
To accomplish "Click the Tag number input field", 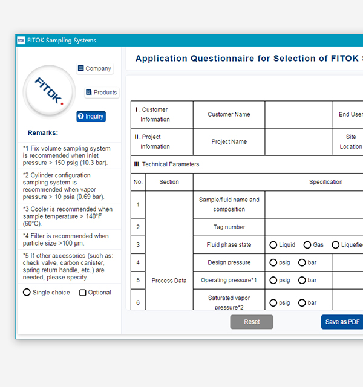I will [x=314, y=227].
